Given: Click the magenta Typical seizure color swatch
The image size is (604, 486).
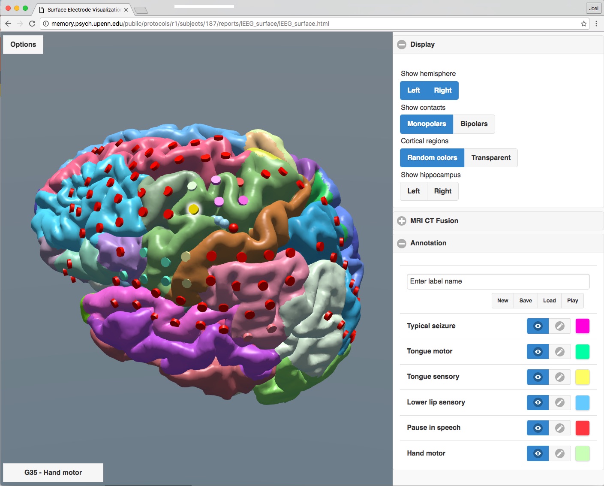Looking at the screenshot, I should 582,326.
